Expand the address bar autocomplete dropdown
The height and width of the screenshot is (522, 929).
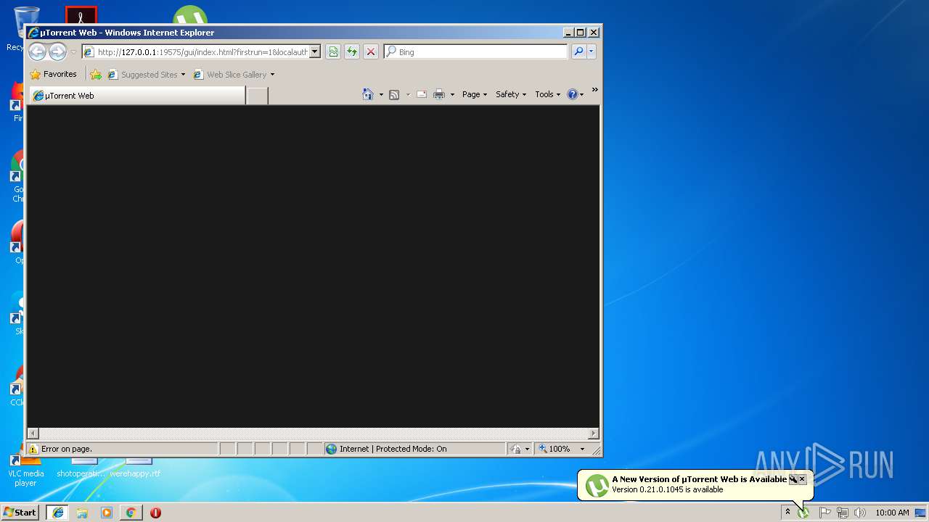[315, 51]
